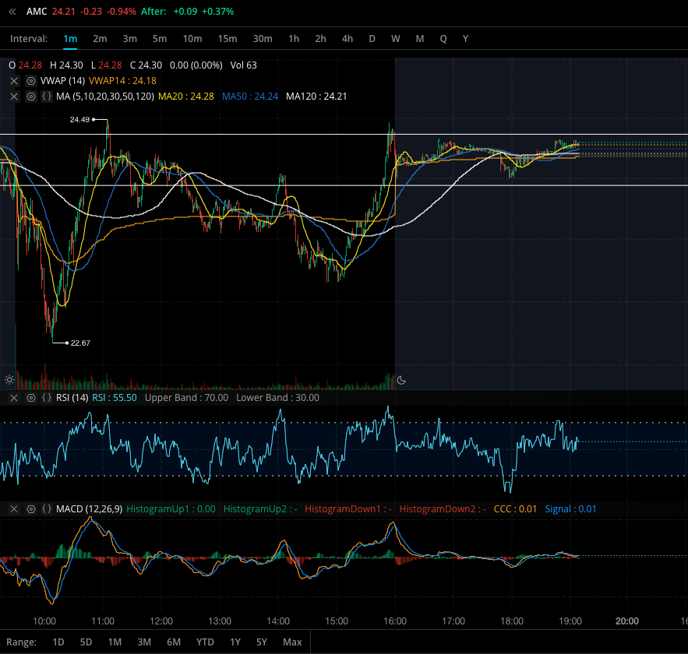Open MACD indicator script settings braces
This screenshot has width=688, height=654.
click(47, 509)
